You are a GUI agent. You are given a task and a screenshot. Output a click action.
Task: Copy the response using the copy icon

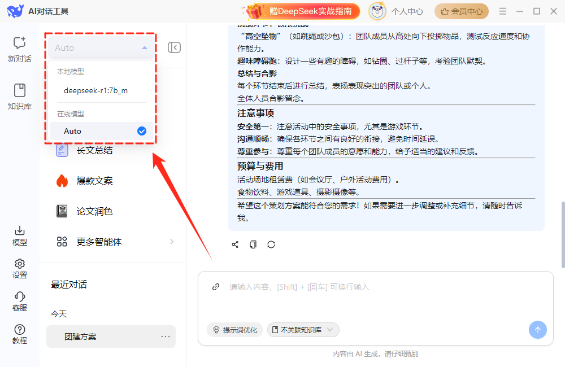point(253,244)
